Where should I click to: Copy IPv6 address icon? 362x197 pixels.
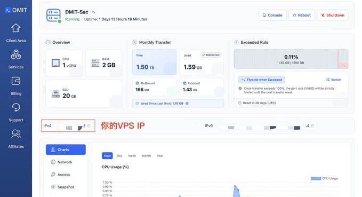[312, 126]
